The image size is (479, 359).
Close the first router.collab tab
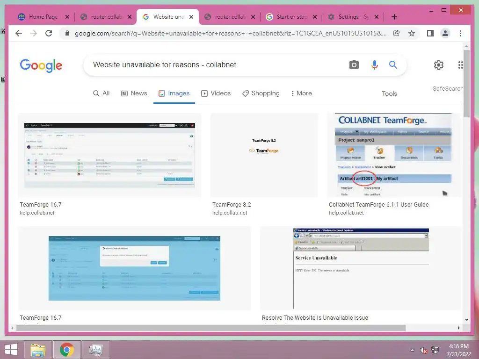130,17
